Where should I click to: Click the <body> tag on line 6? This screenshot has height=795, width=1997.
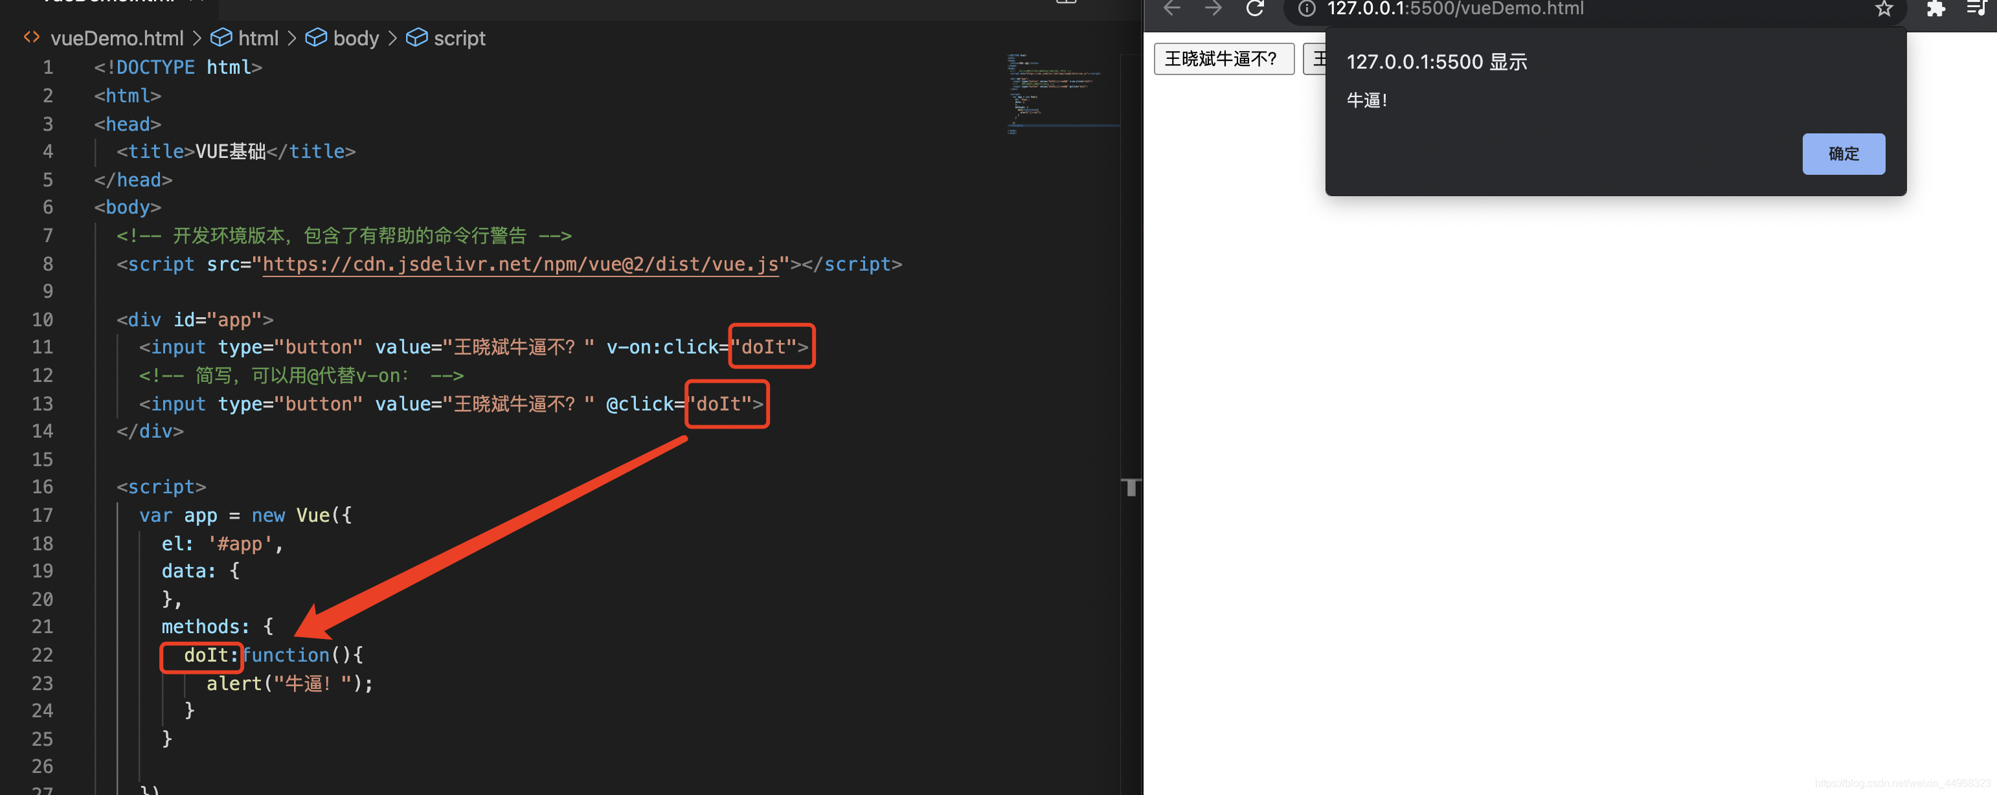(128, 208)
